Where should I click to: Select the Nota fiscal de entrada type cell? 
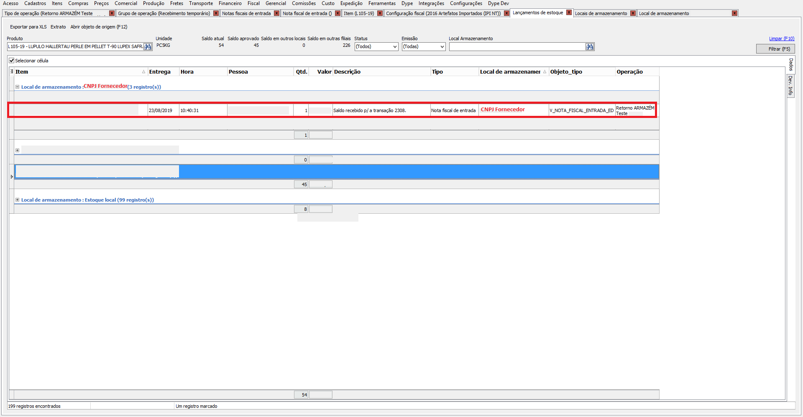(x=455, y=110)
